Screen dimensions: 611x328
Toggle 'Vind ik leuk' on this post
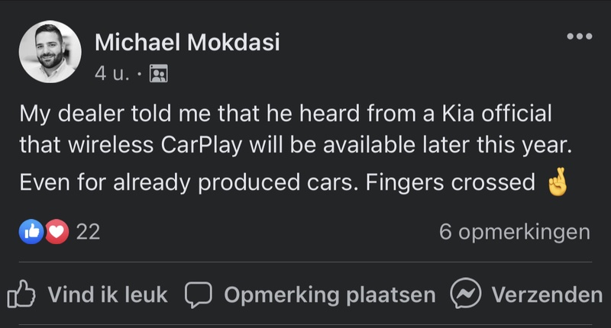pyautogui.click(x=107, y=294)
